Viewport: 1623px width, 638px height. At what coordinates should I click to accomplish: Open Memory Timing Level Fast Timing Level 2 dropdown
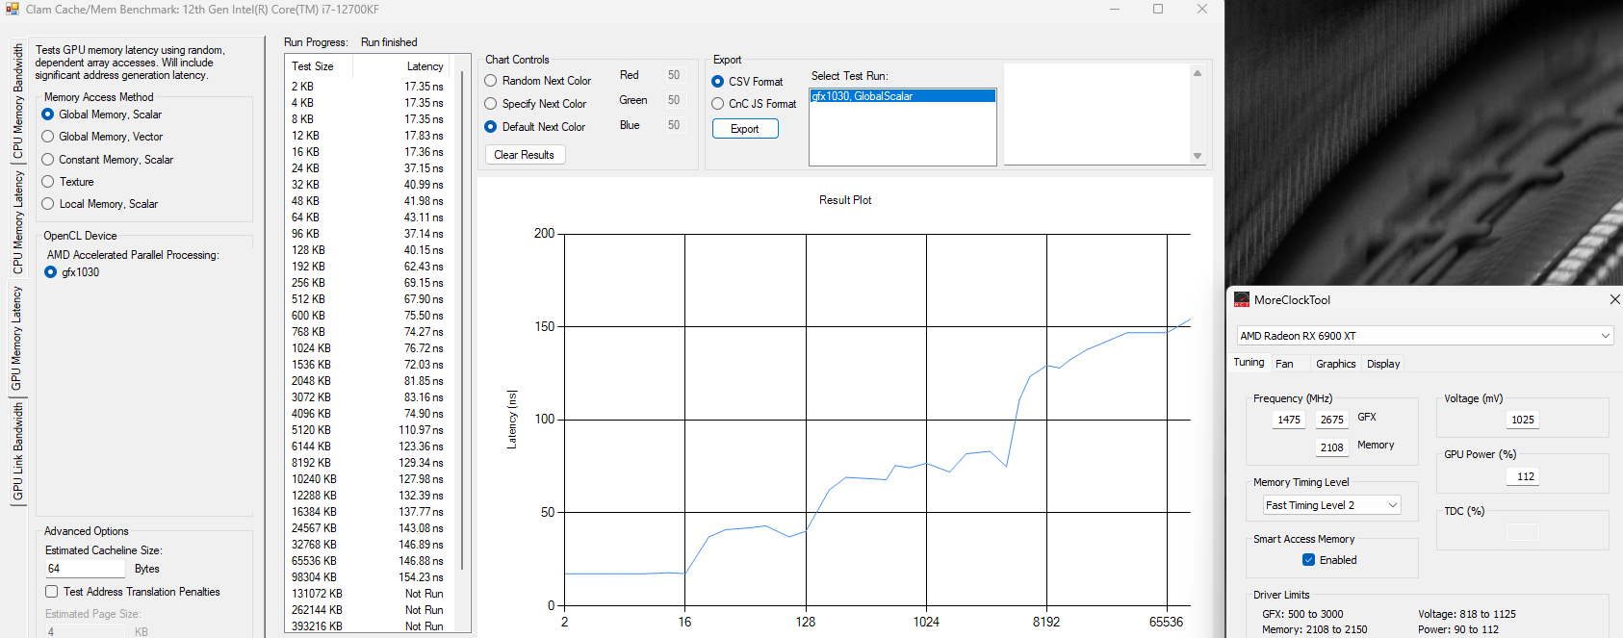pyautogui.click(x=1331, y=505)
